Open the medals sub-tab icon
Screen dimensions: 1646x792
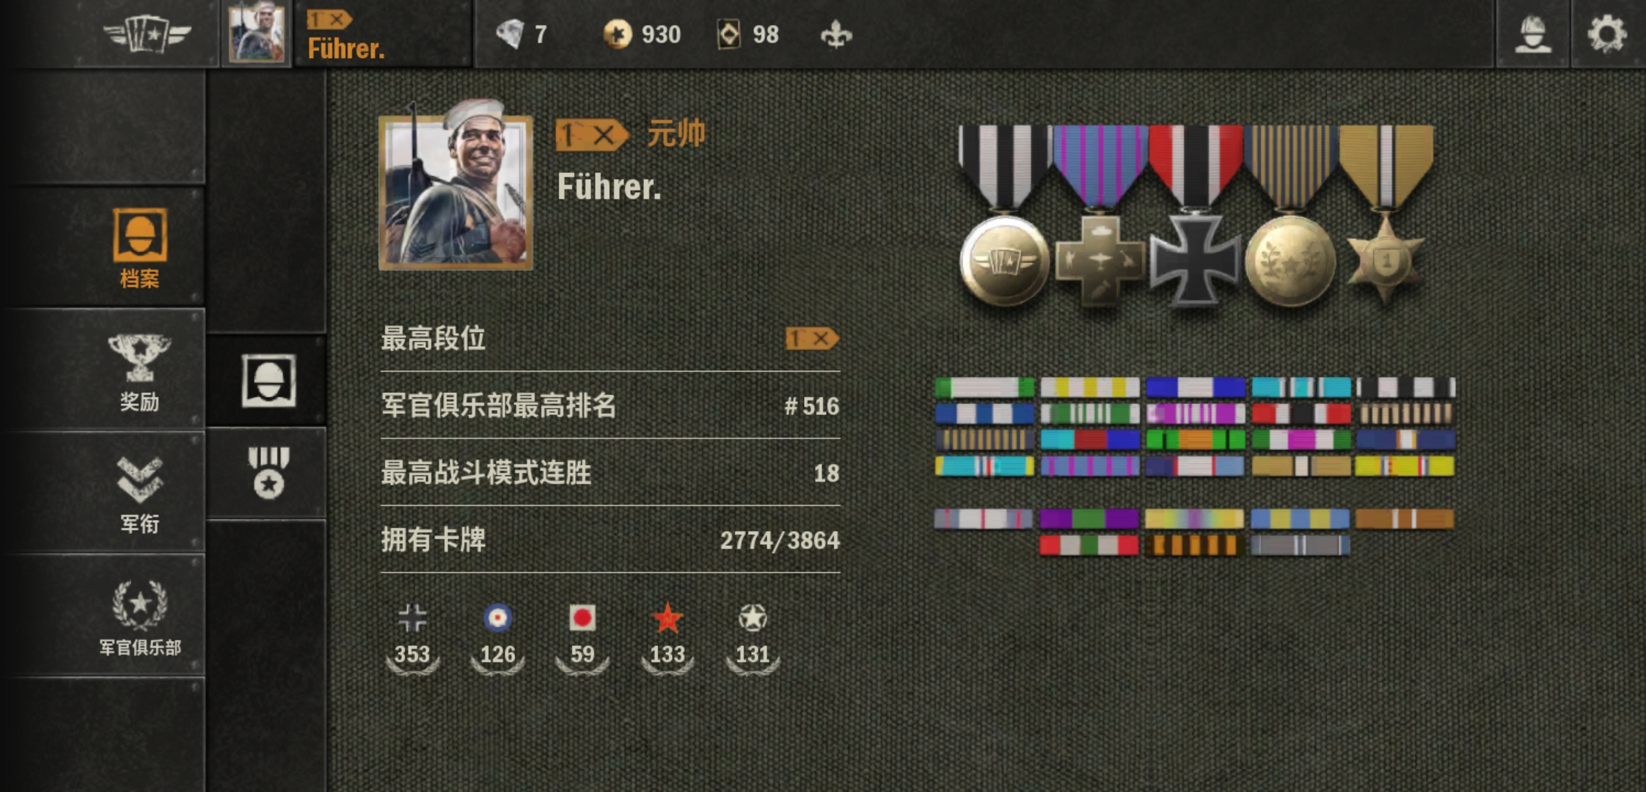point(268,473)
